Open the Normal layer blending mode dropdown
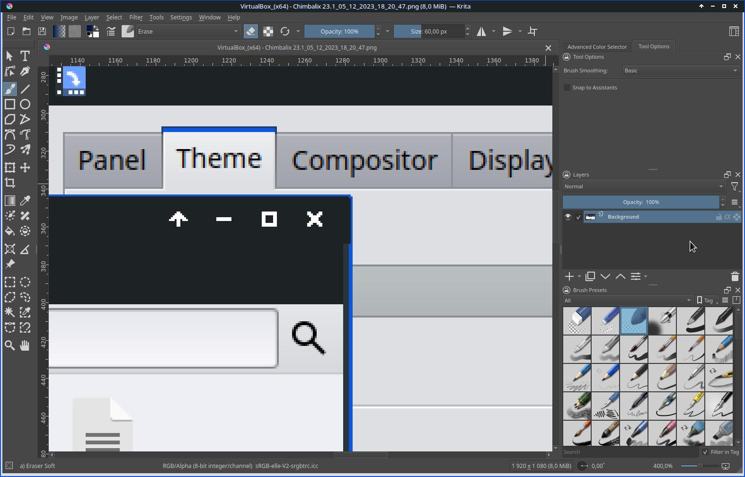The image size is (745, 477). [644, 186]
